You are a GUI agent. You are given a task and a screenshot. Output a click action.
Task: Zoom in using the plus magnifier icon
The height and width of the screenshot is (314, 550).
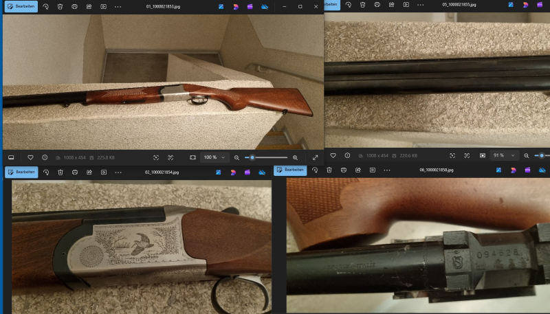tap(296, 157)
